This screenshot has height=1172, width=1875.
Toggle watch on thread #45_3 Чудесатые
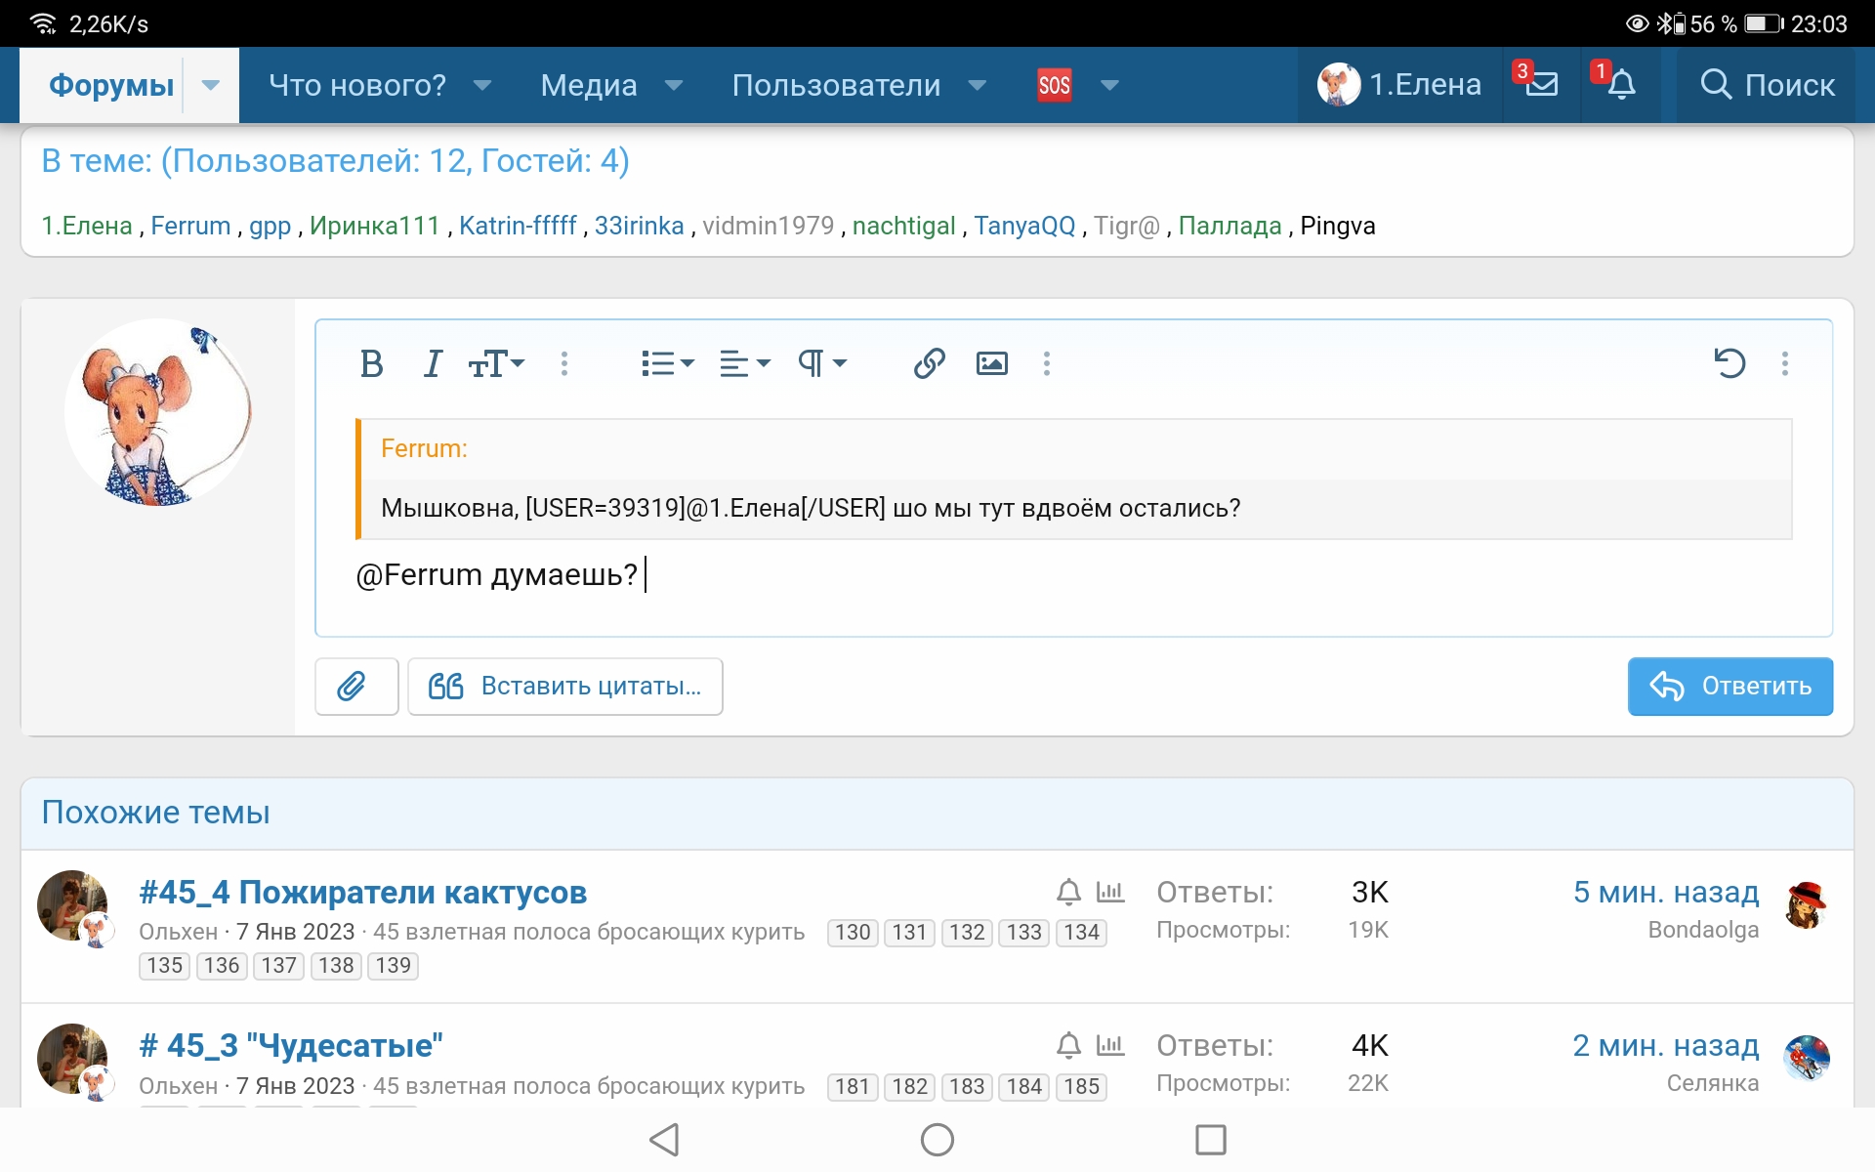(x=1067, y=1044)
